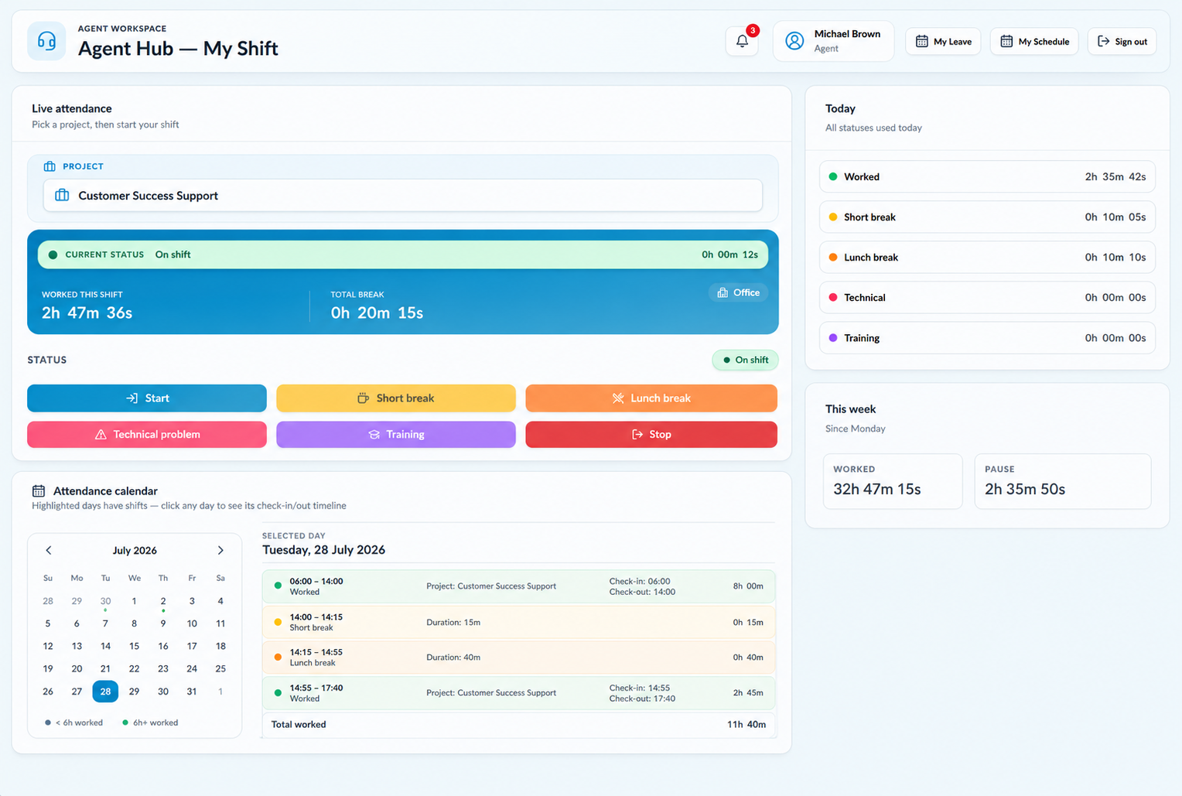Switch status to Short break
The image size is (1182, 796).
pos(396,398)
